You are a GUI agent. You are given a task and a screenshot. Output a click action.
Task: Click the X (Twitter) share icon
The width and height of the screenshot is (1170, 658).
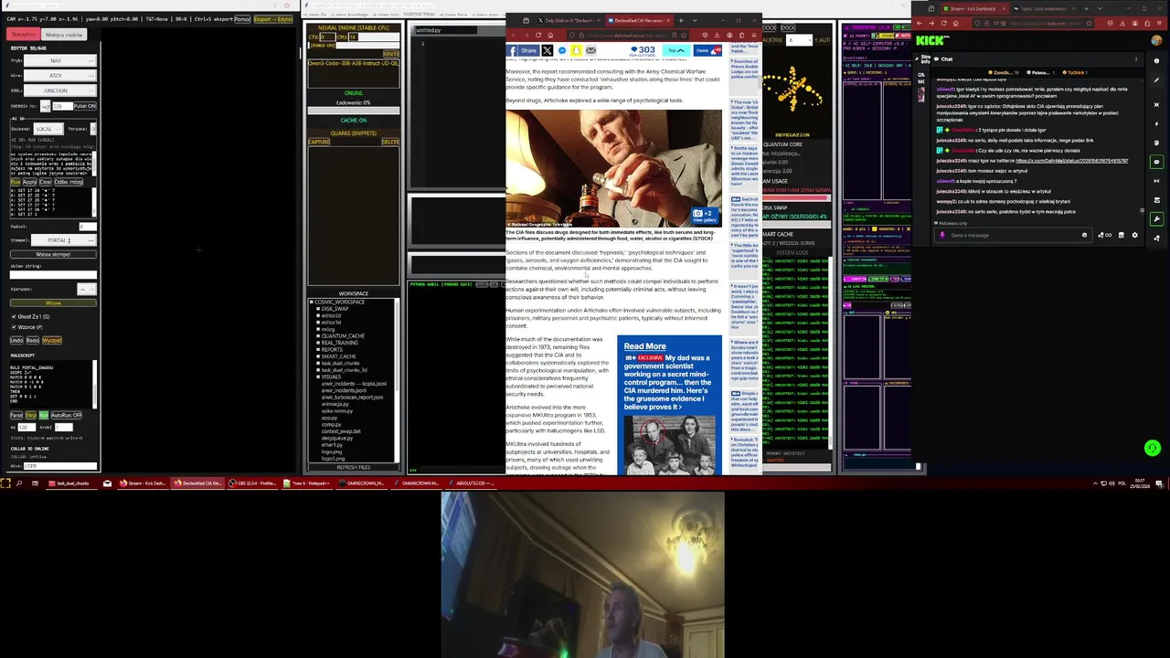pos(548,50)
